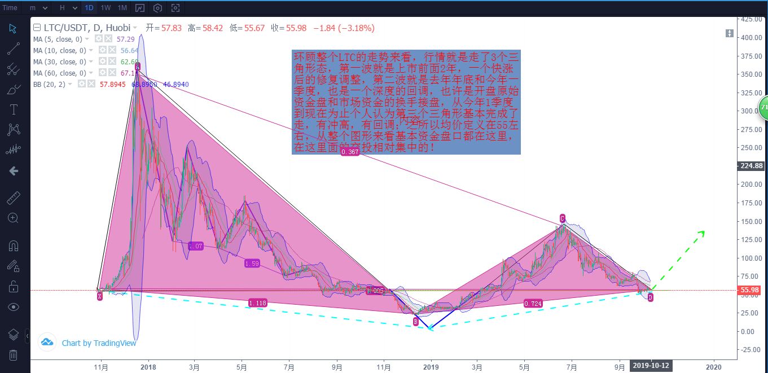The height and width of the screenshot is (373, 768).
Task: Select the zoom in tool
Action: pos(13,218)
